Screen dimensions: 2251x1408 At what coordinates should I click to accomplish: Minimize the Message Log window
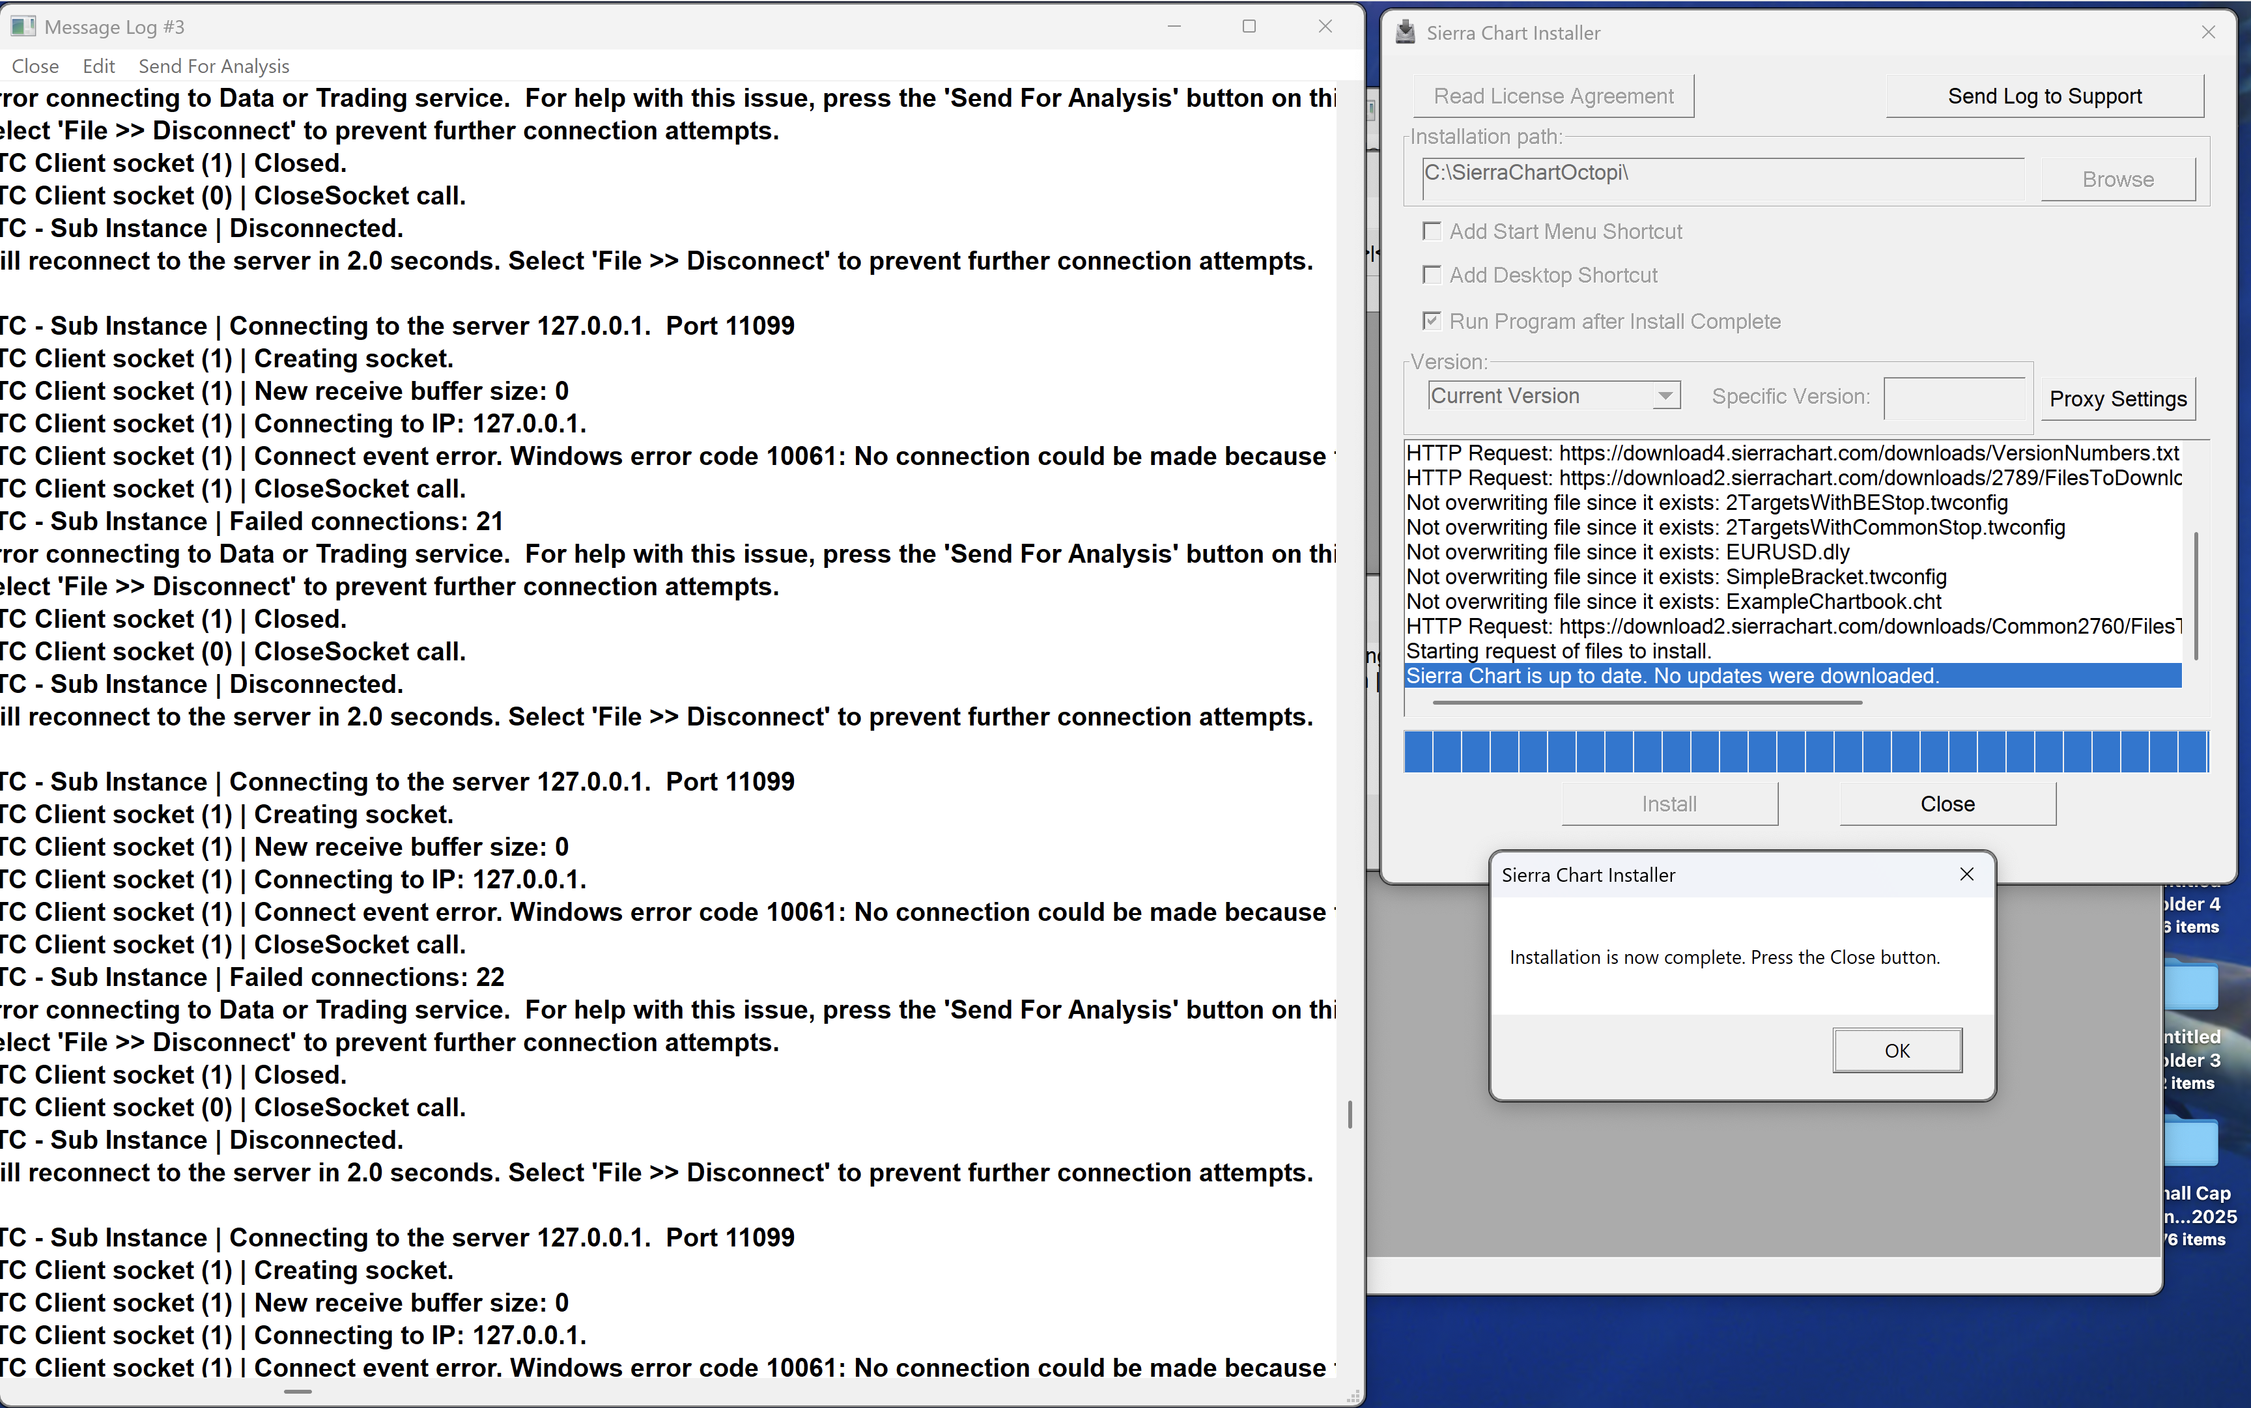click(1174, 27)
